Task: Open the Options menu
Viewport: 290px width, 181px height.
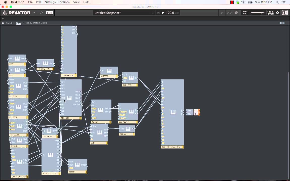Action: (64, 2)
